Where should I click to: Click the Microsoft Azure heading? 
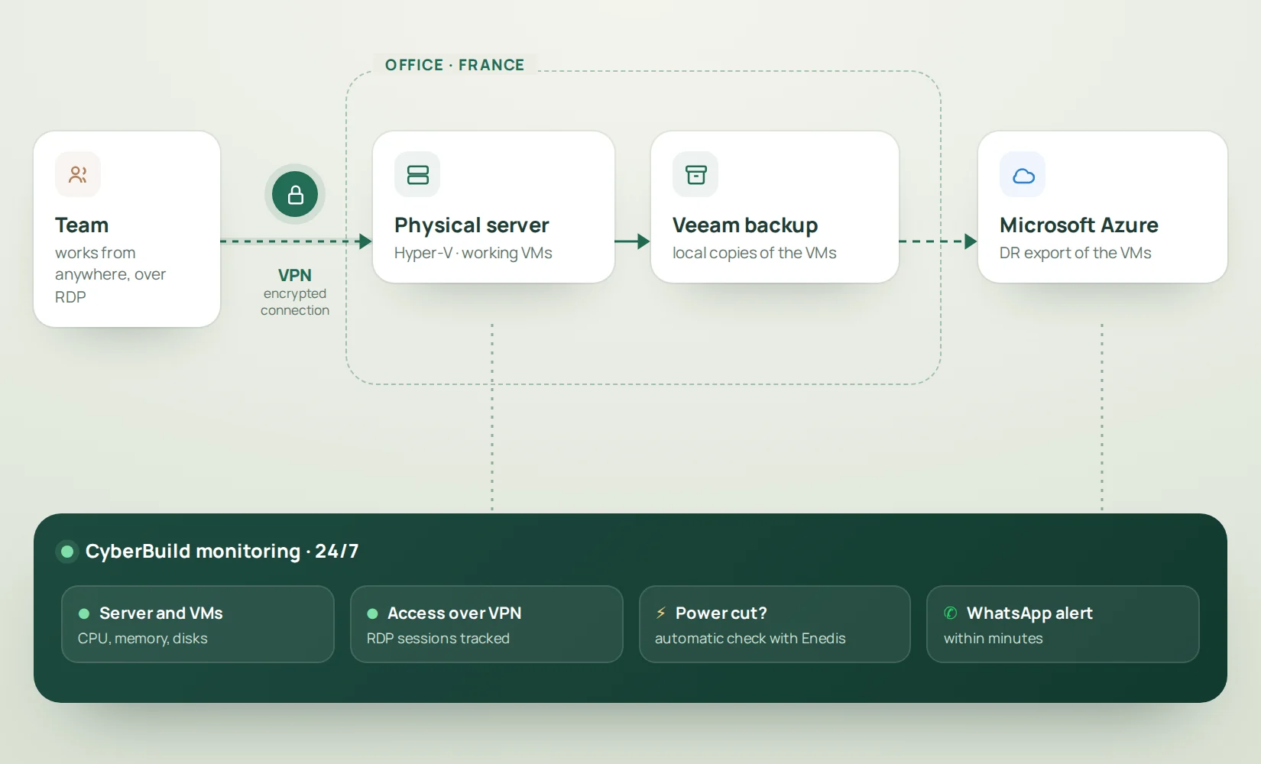click(x=1079, y=225)
